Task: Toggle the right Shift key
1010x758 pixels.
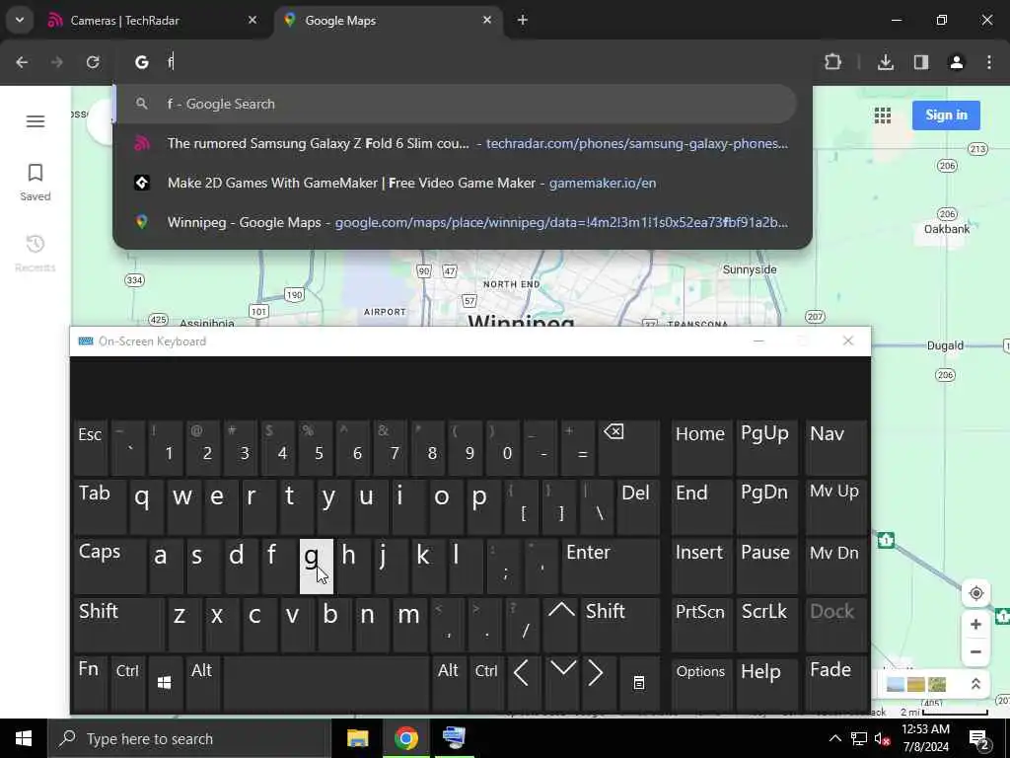Action: [619, 625]
